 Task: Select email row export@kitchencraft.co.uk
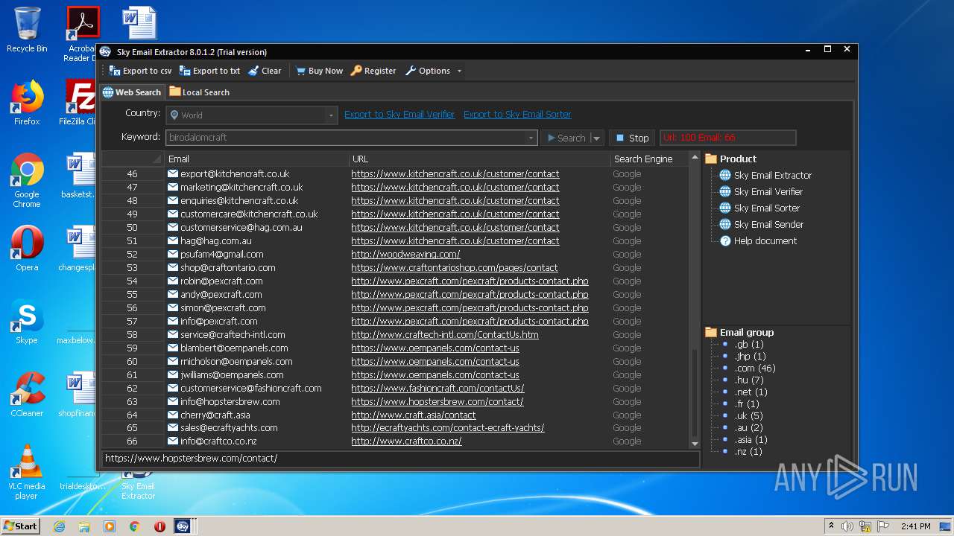point(235,174)
